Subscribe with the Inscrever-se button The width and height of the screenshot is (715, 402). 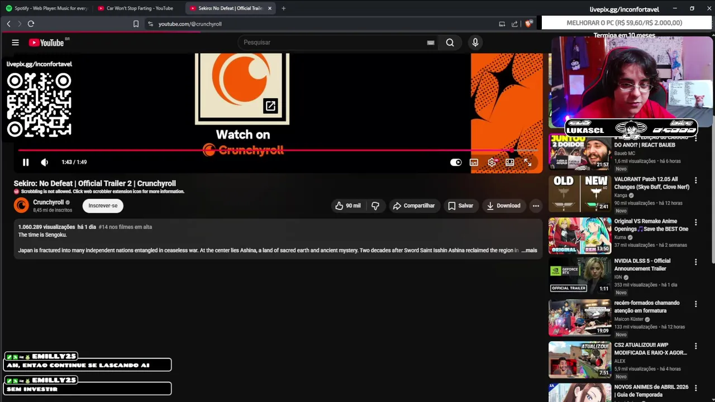(x=103, y=205)
